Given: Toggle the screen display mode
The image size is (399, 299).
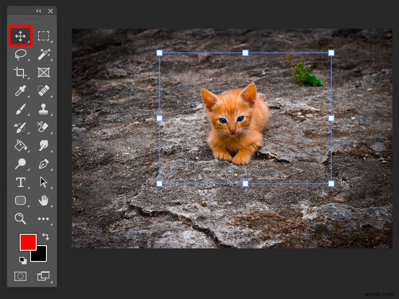Looking at the screenshot, I should [x=44, y=277].
